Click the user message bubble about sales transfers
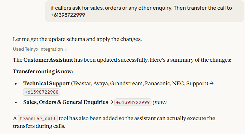Screen dimensions: 245x134 point(144,11)
